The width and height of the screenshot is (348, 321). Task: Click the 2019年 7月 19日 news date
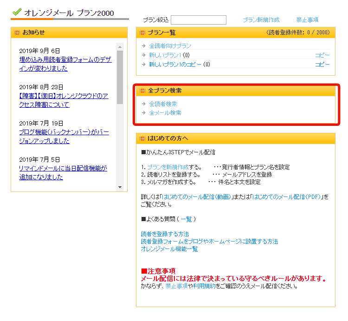point(41,123)
